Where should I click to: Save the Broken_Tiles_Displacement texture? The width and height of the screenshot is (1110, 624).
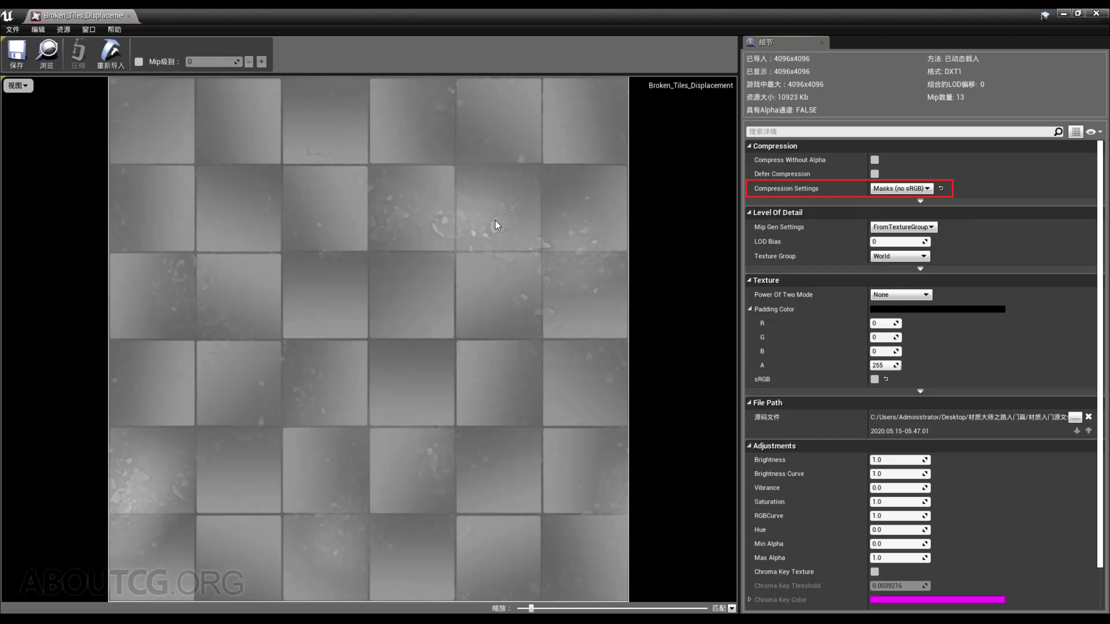(16, 53)
